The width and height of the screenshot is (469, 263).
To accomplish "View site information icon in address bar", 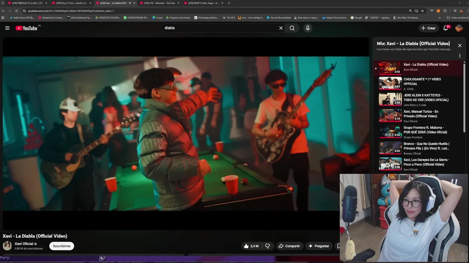I will pos(24,11).
